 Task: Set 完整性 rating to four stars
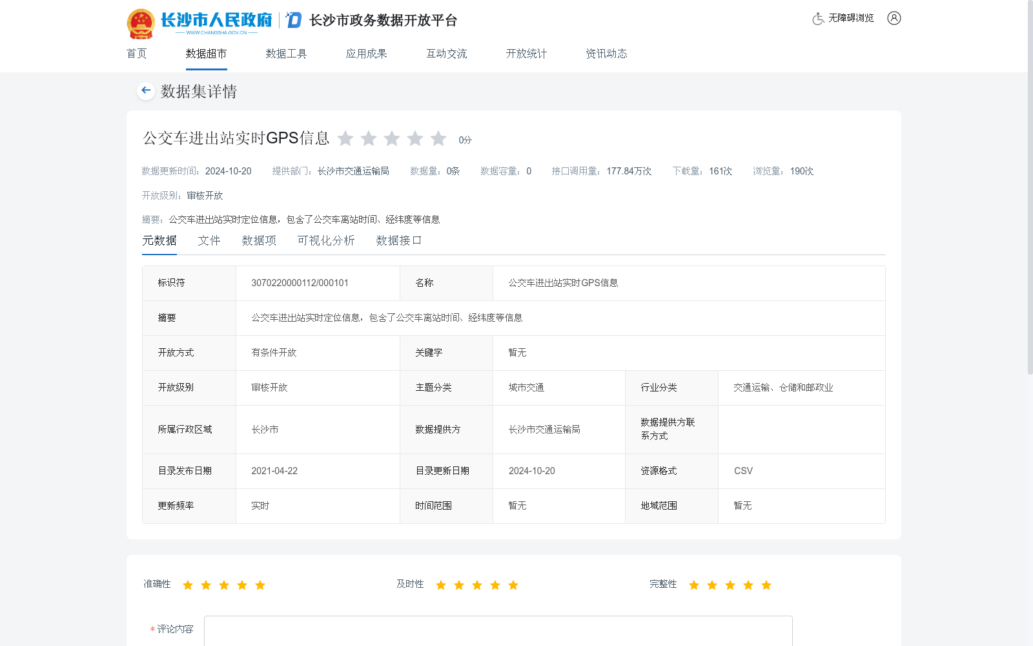point(748,585)
